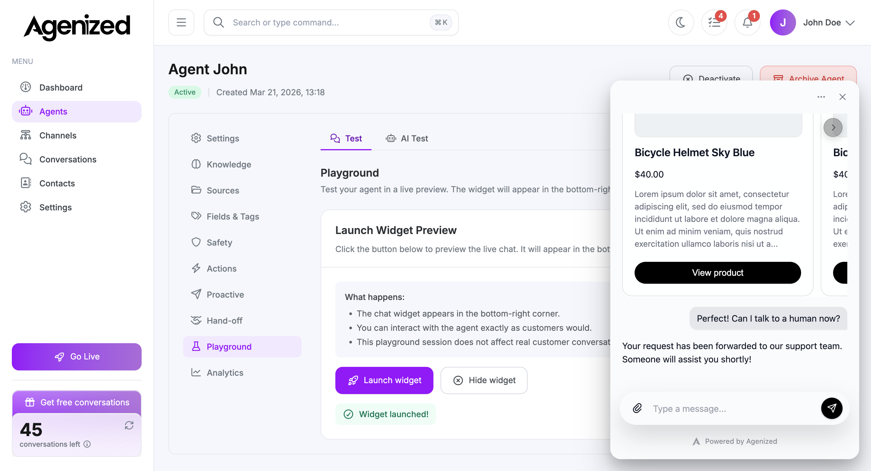This screenshot has height=471, width=871.
Task: Select the Playground section
Action: [x=242, y=346]
